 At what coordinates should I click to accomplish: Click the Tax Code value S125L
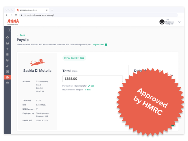(x=39, y=101)
